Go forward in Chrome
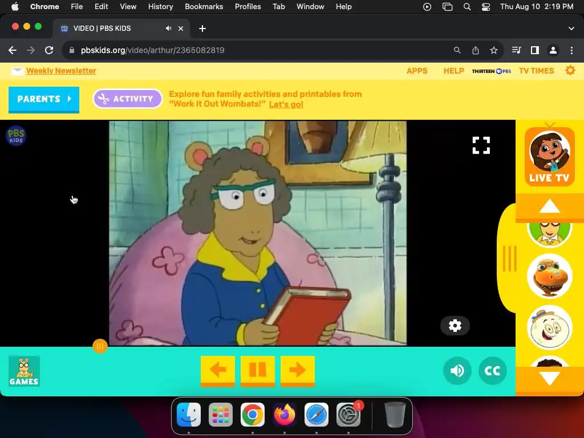 click(31, 50)
